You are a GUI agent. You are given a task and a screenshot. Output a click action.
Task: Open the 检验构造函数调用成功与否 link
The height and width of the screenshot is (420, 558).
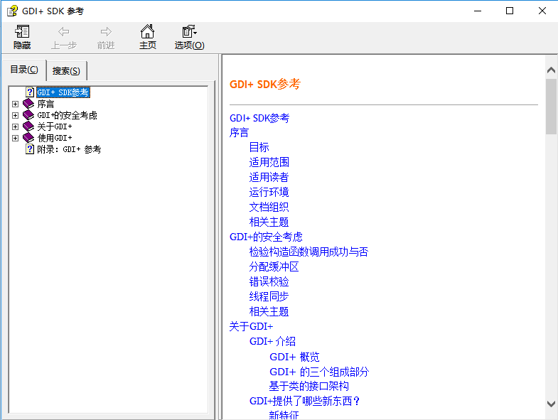point(308,252)
